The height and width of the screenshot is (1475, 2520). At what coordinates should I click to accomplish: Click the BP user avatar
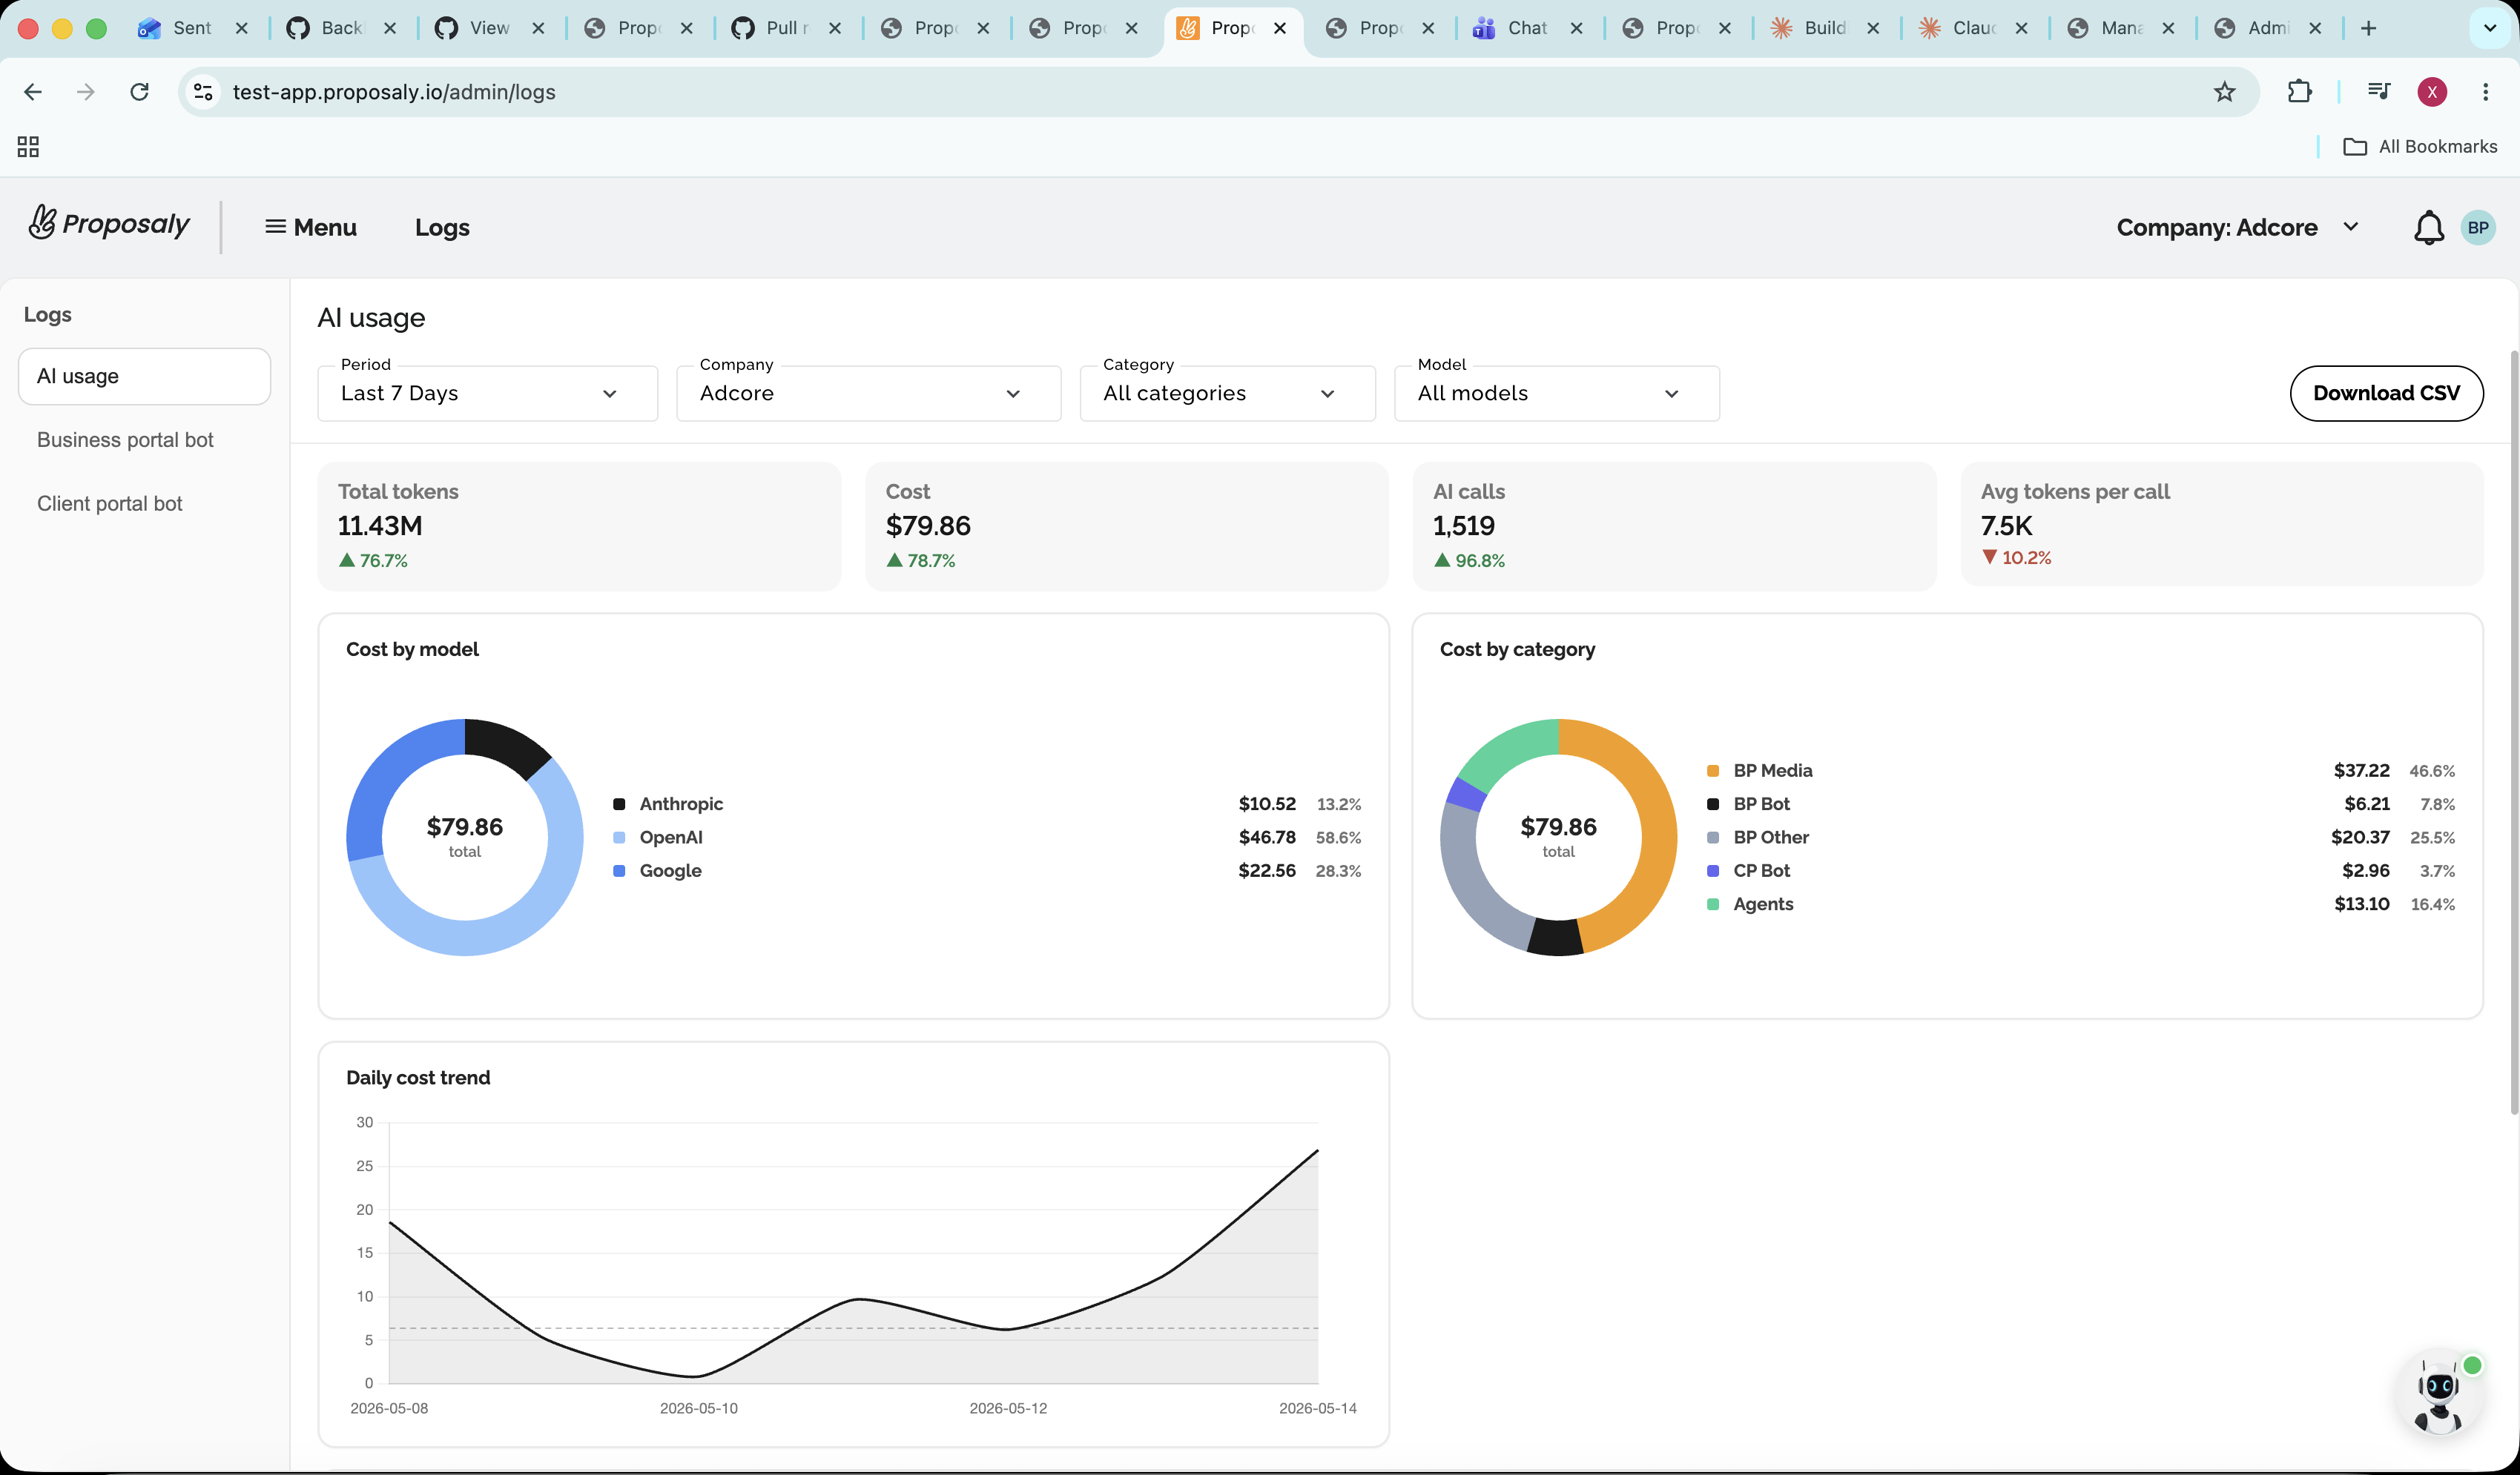pyautogui.click(x=2478, y=228)
